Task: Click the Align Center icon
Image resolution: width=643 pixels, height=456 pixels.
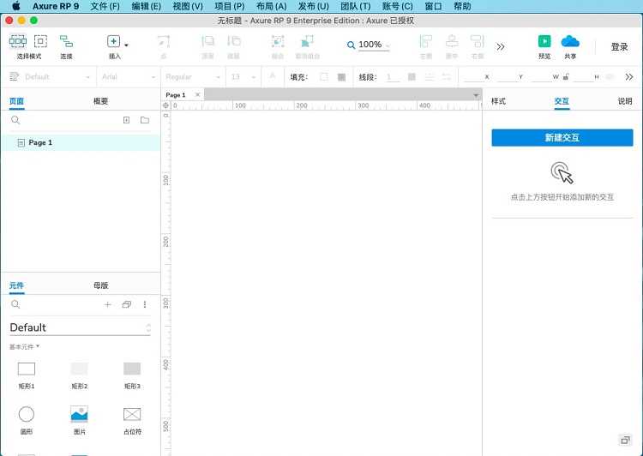Action: pyautogui.click(x=452, y=41)
